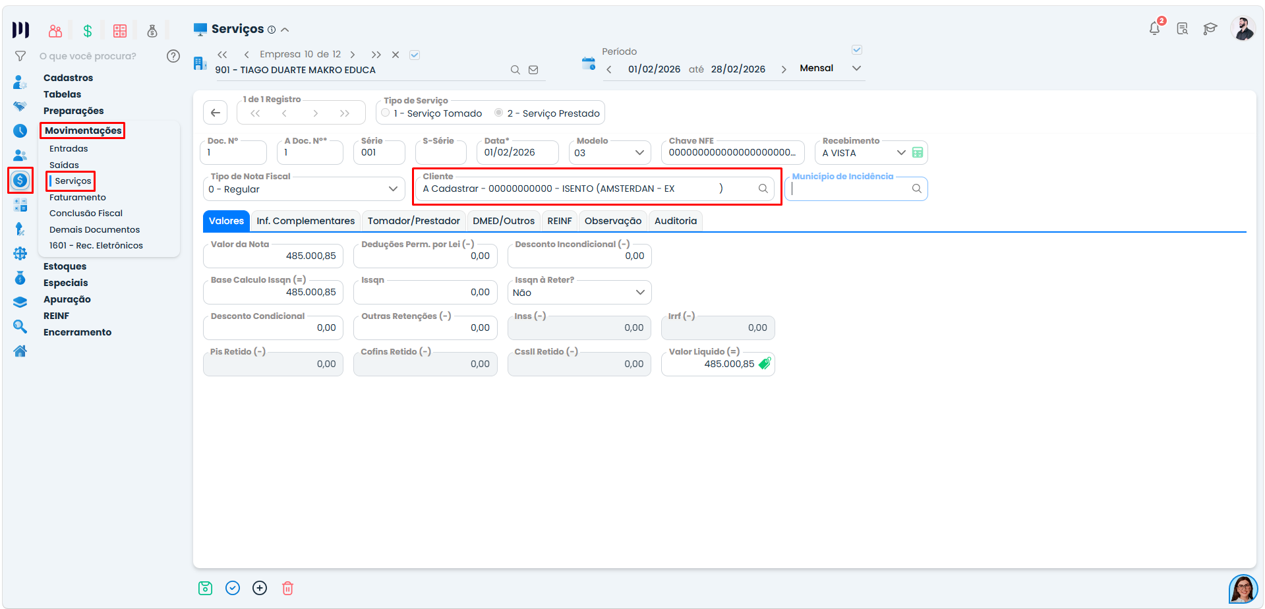Switch to the Auditoria tab
This screenshot has width=1265, height=609.
676,221
